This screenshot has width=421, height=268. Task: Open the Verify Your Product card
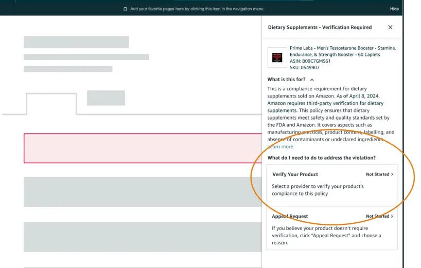point(331,183)
